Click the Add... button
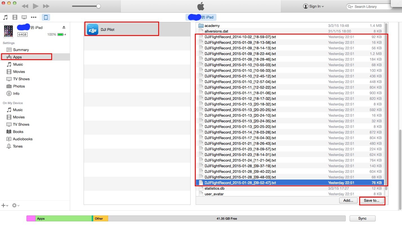The image size is (402, 225). (348, 200)
